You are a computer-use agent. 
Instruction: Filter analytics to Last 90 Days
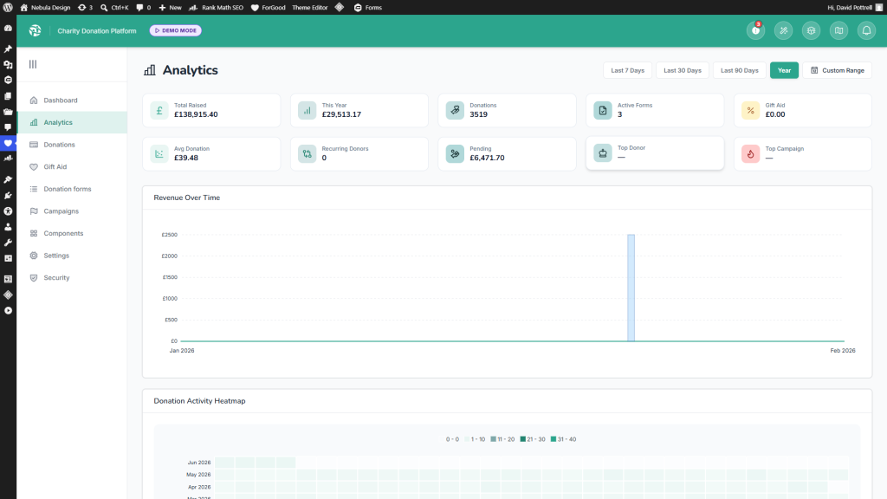click(x=740, y=70)
